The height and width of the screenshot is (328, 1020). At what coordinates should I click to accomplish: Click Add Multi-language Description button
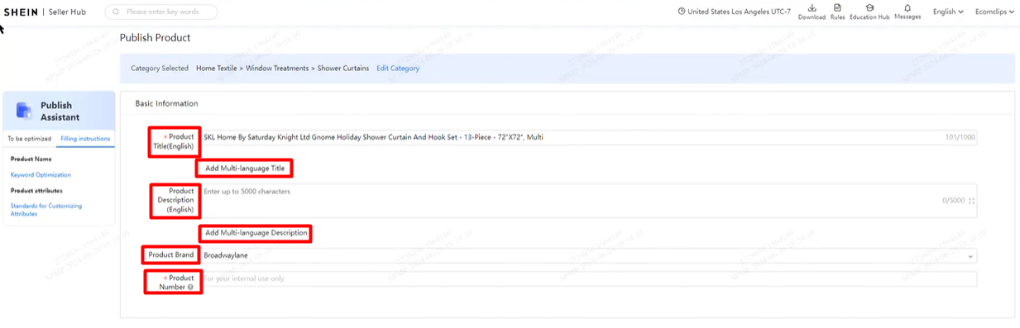pos(256,233)
